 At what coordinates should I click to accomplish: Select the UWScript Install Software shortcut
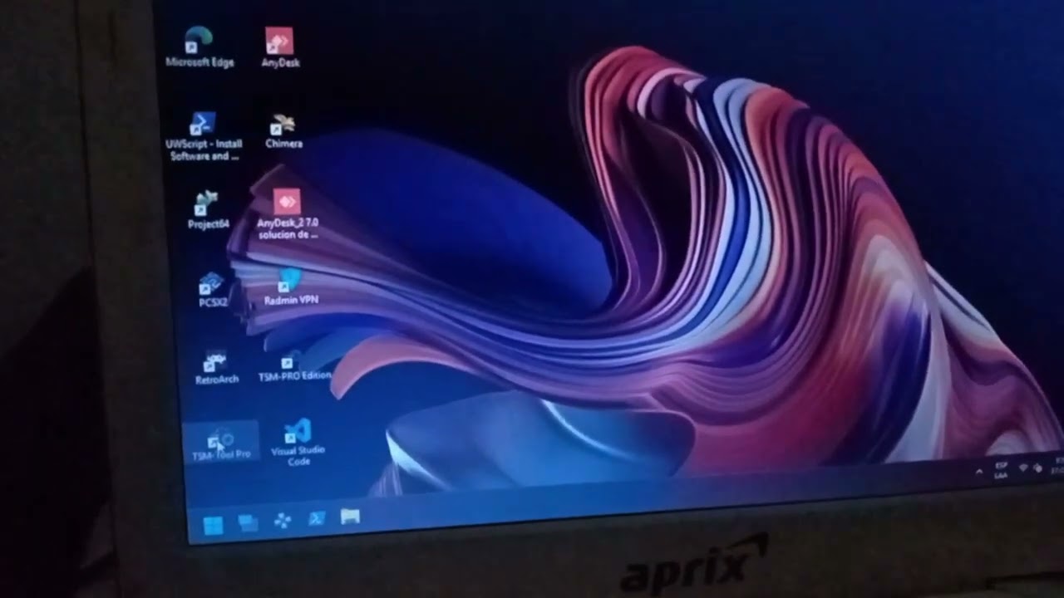point(203,137)
